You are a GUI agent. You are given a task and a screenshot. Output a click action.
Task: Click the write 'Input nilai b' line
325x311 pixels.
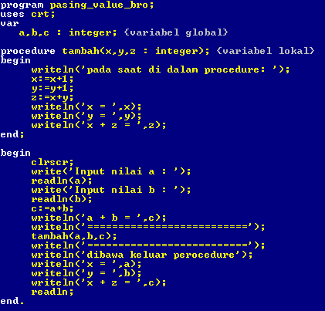tap(111, 190)
